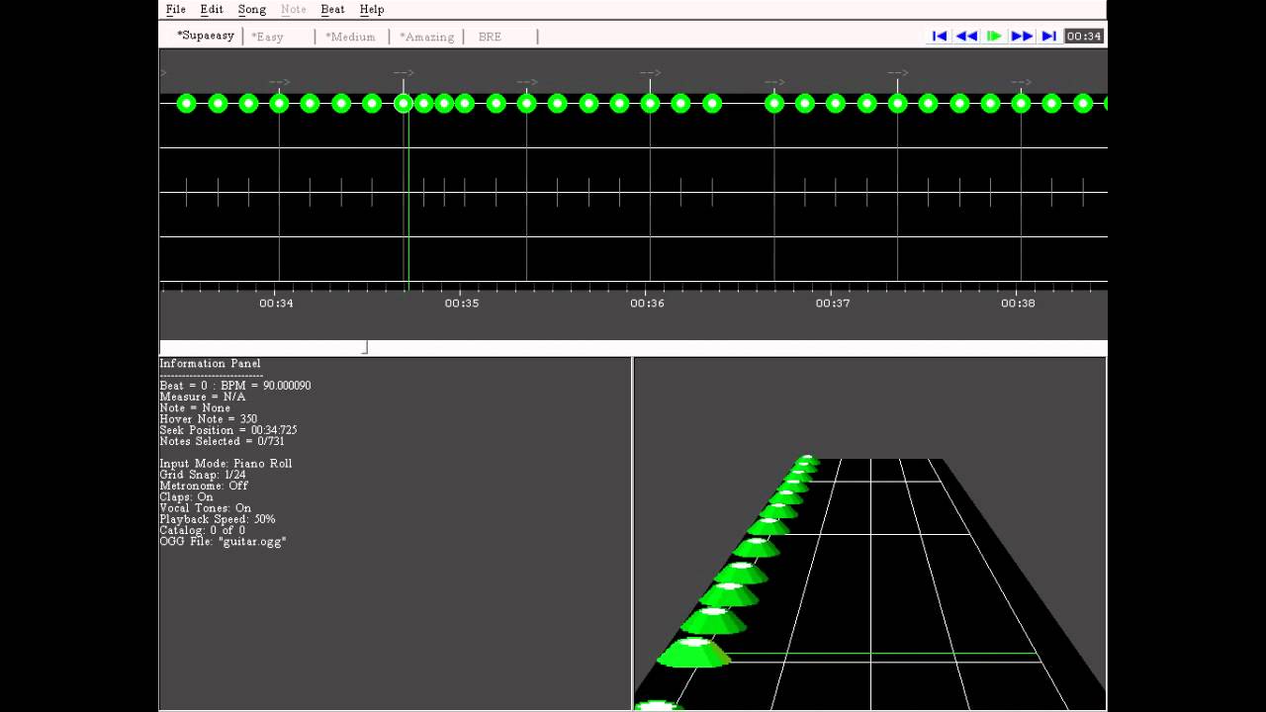Jump to the end of the song
Screen dimensions: 1266x712
(1048, 37)
